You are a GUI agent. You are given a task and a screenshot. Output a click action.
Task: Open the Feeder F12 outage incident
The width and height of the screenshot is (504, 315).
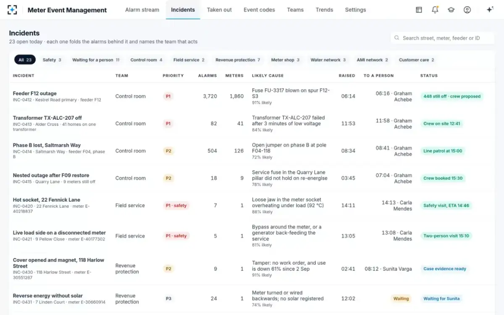click(34, 93)
